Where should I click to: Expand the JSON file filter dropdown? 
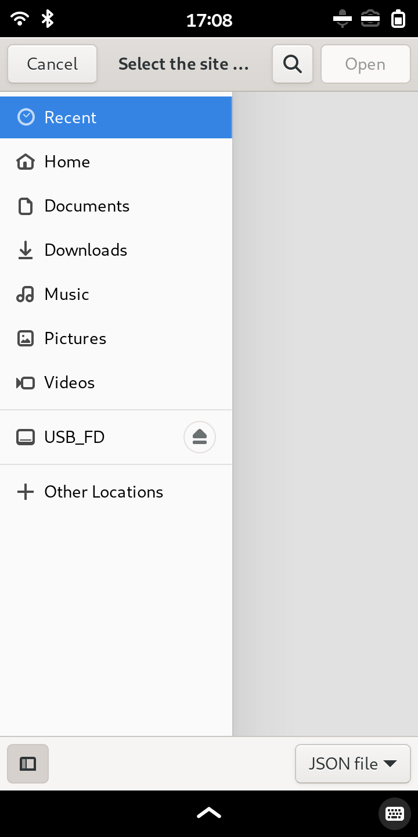(353, 763)
